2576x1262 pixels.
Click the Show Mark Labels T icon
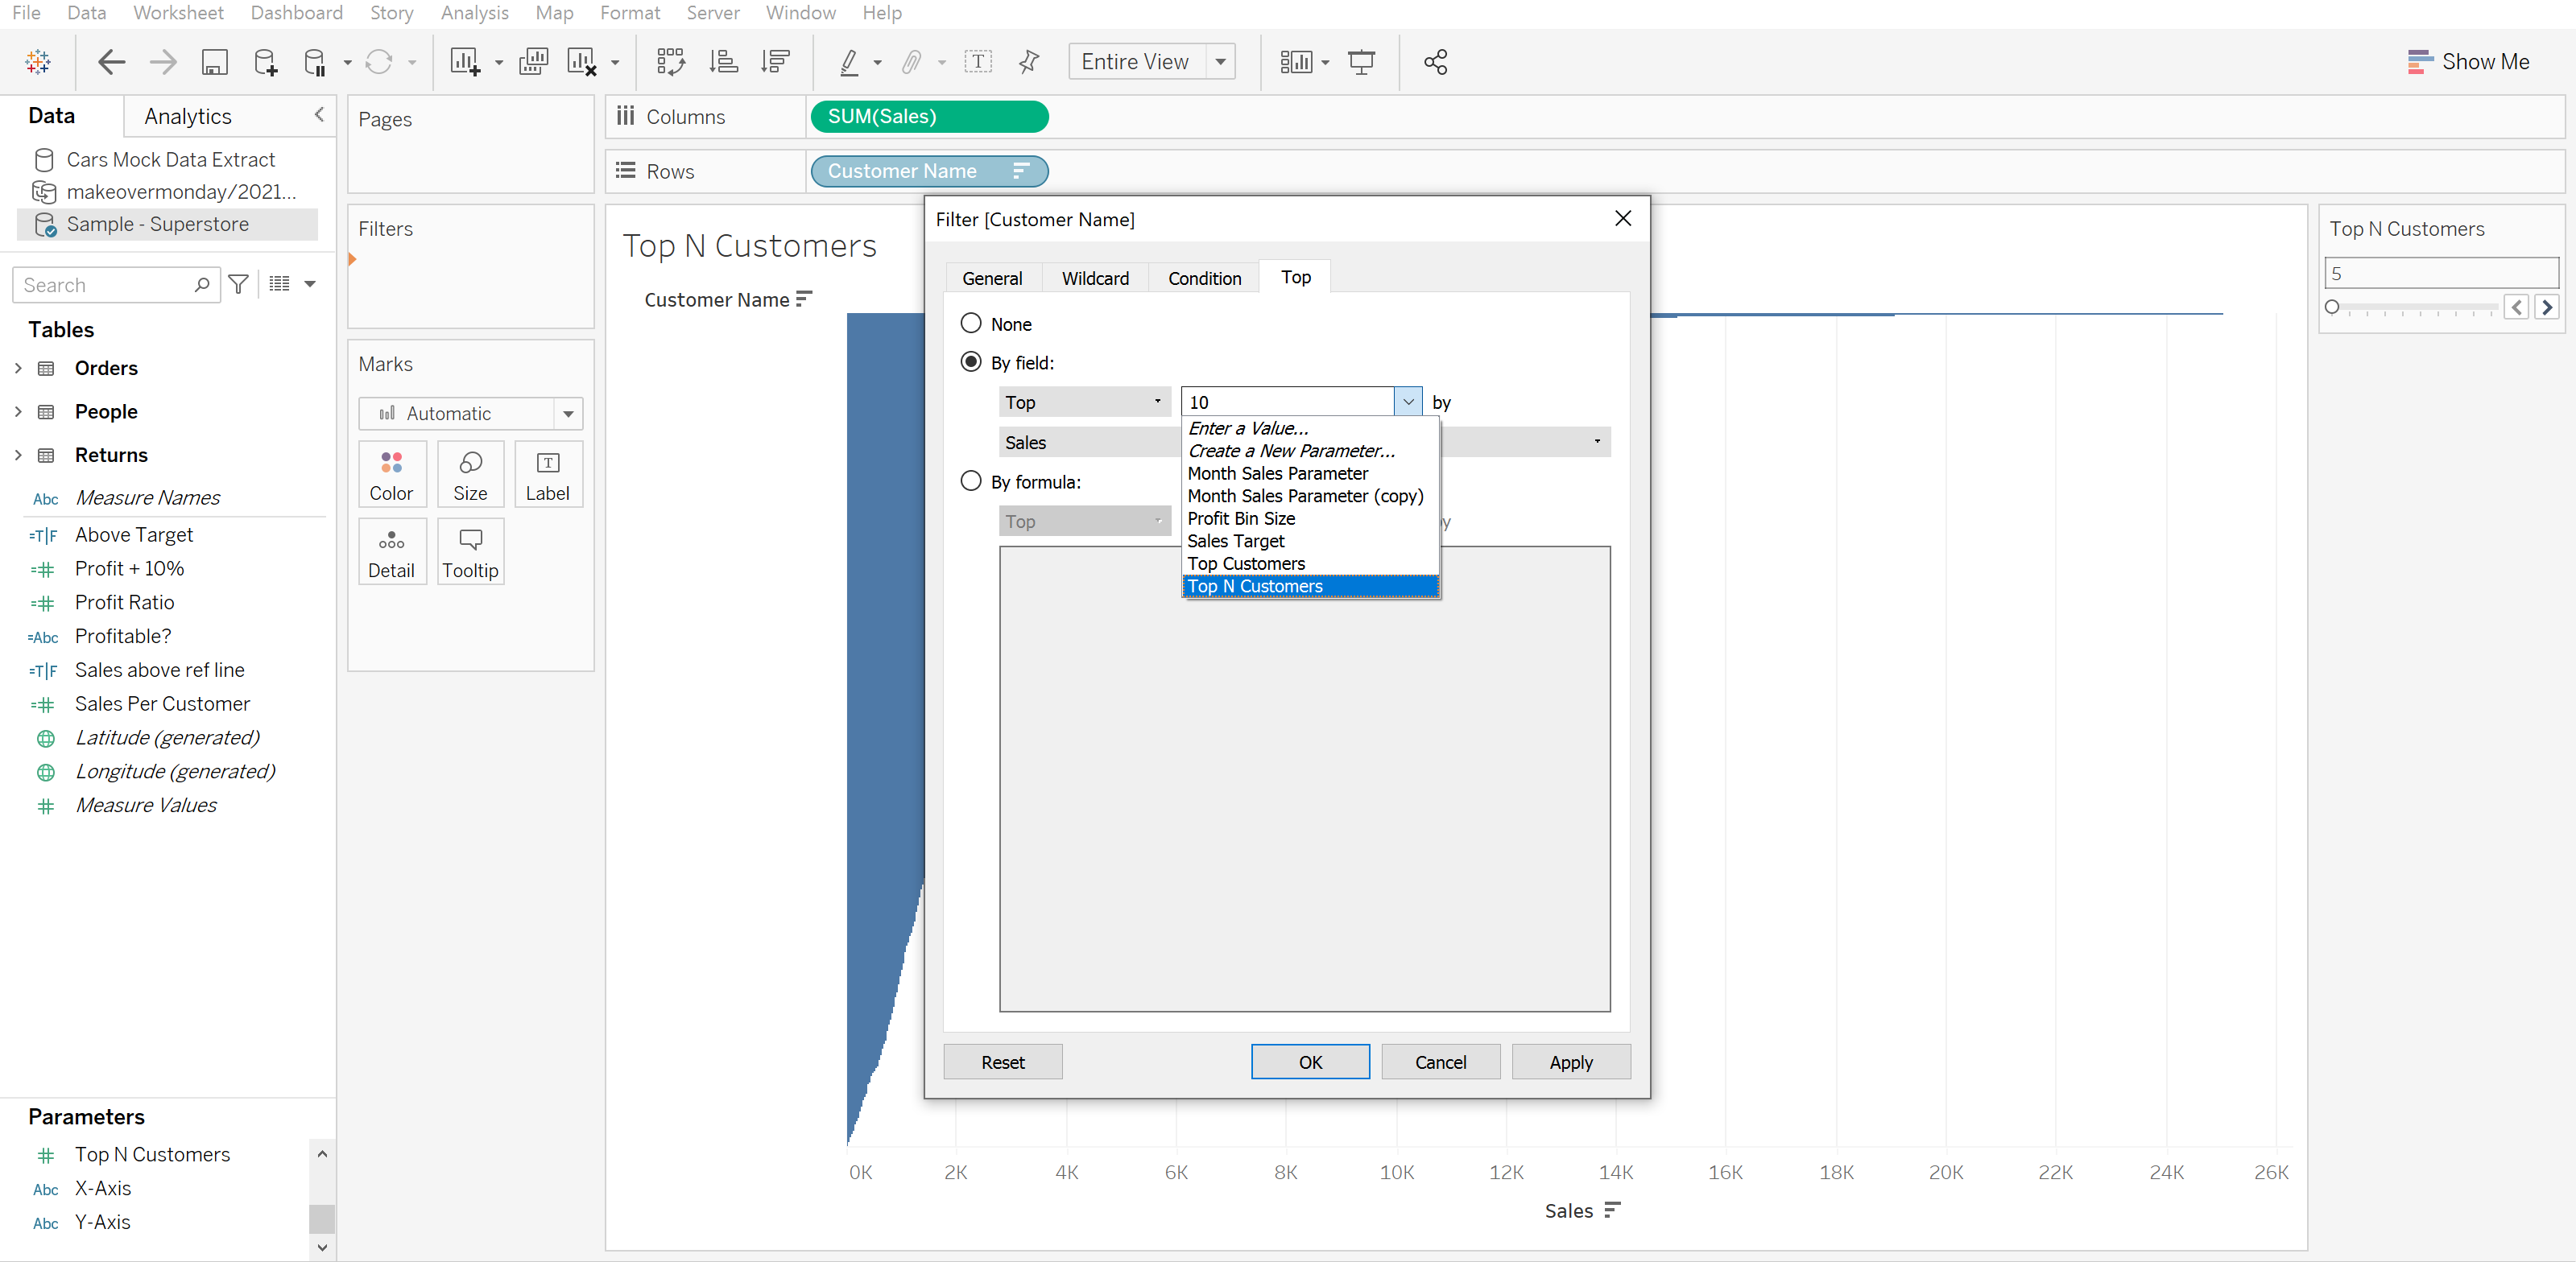978,62
